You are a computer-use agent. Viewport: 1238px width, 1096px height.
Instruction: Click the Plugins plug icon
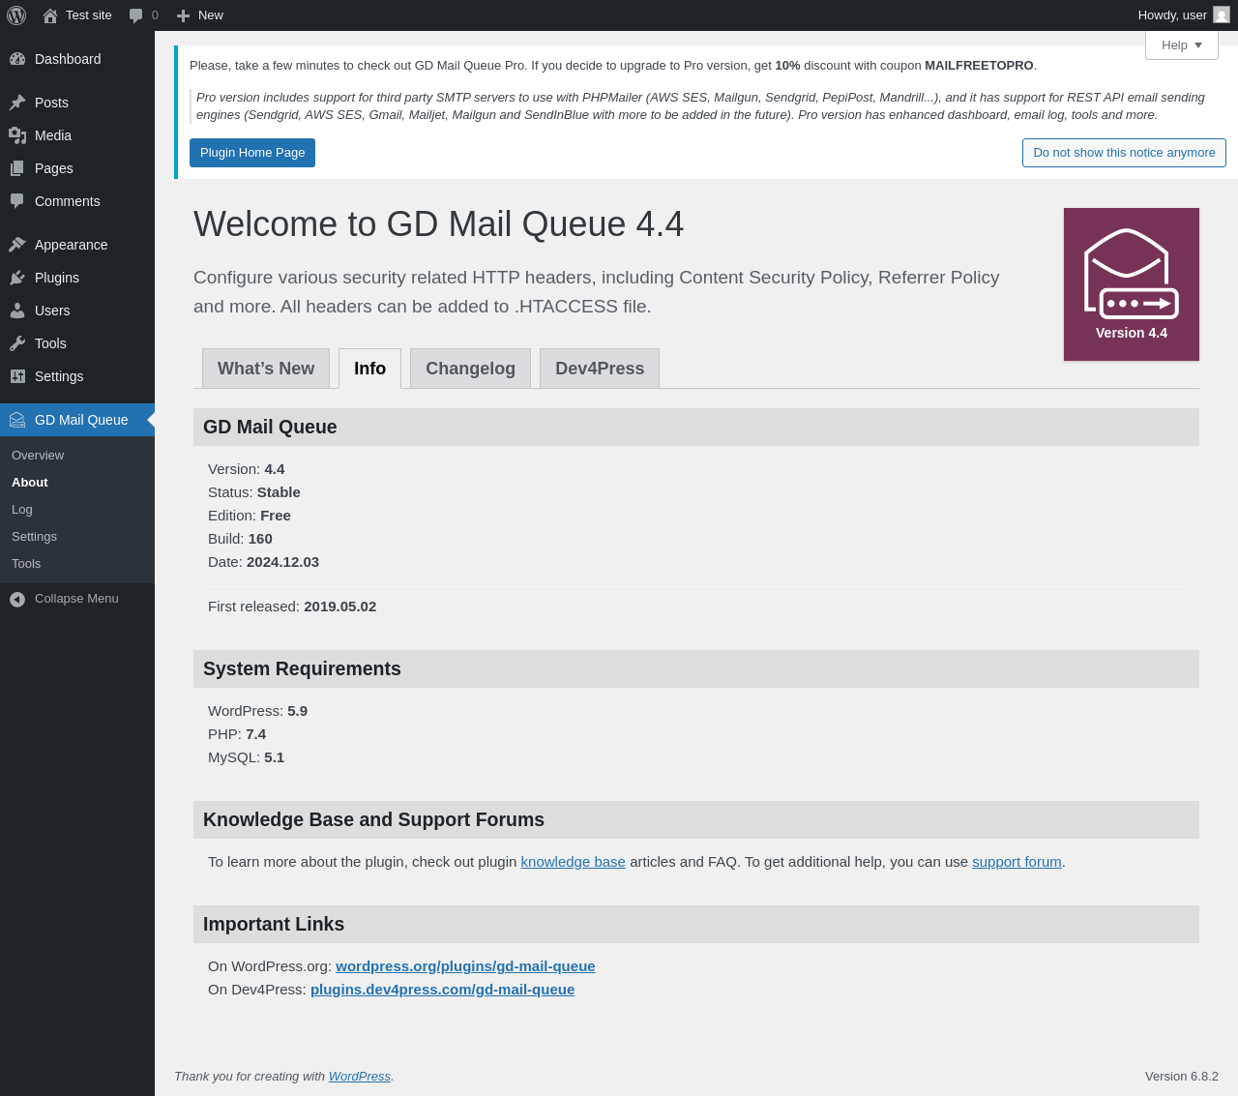[x=17, y=278]
